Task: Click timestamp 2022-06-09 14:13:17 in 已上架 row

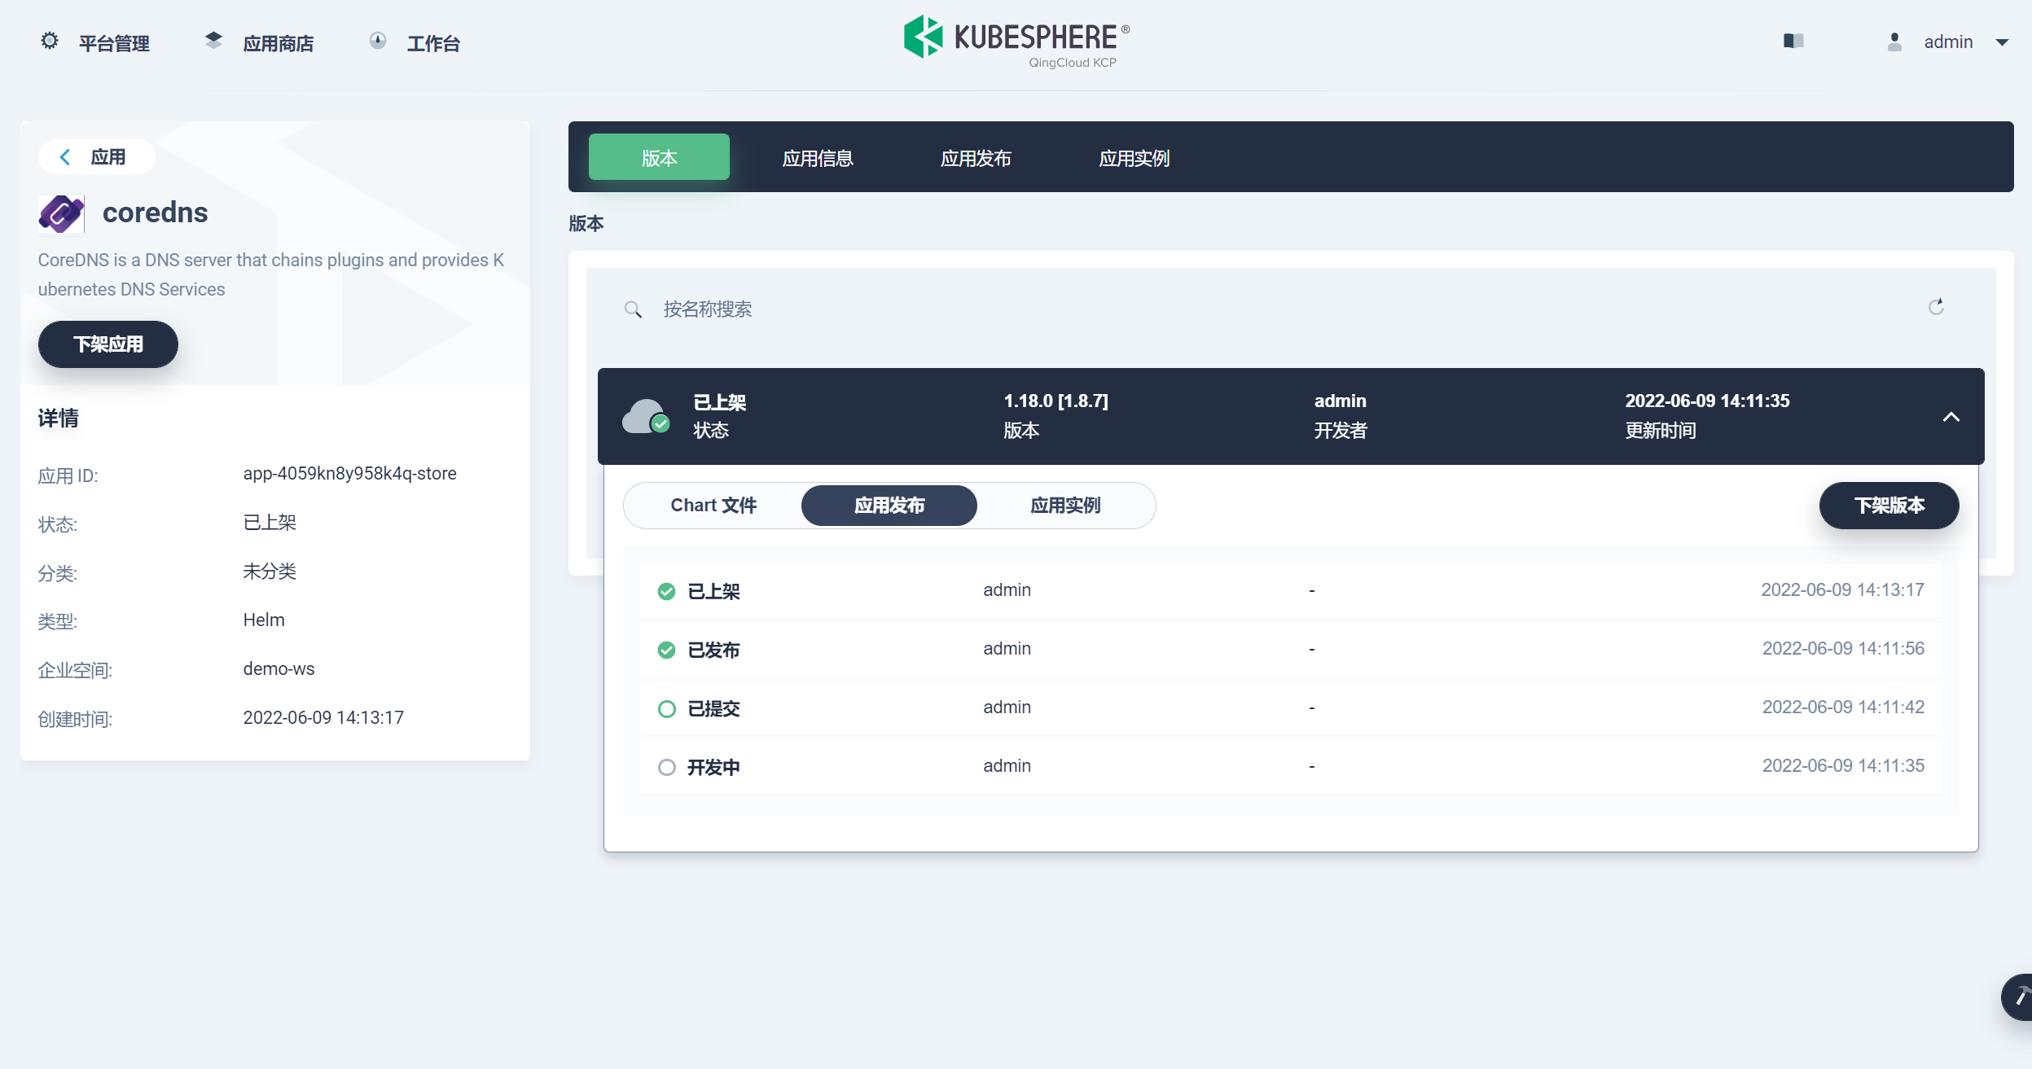Action: 1842,589
